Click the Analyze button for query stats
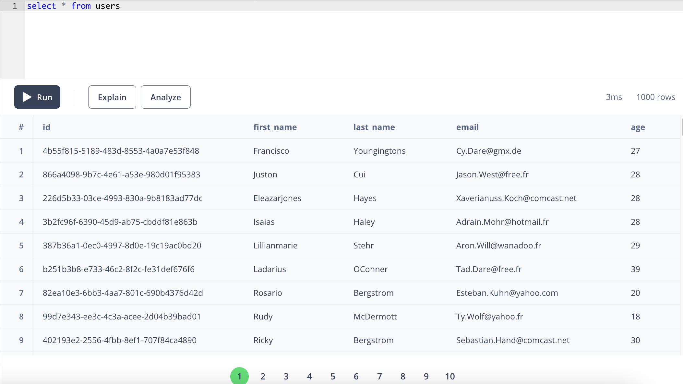Screen dimensions: 683x384 pos(166,97)
